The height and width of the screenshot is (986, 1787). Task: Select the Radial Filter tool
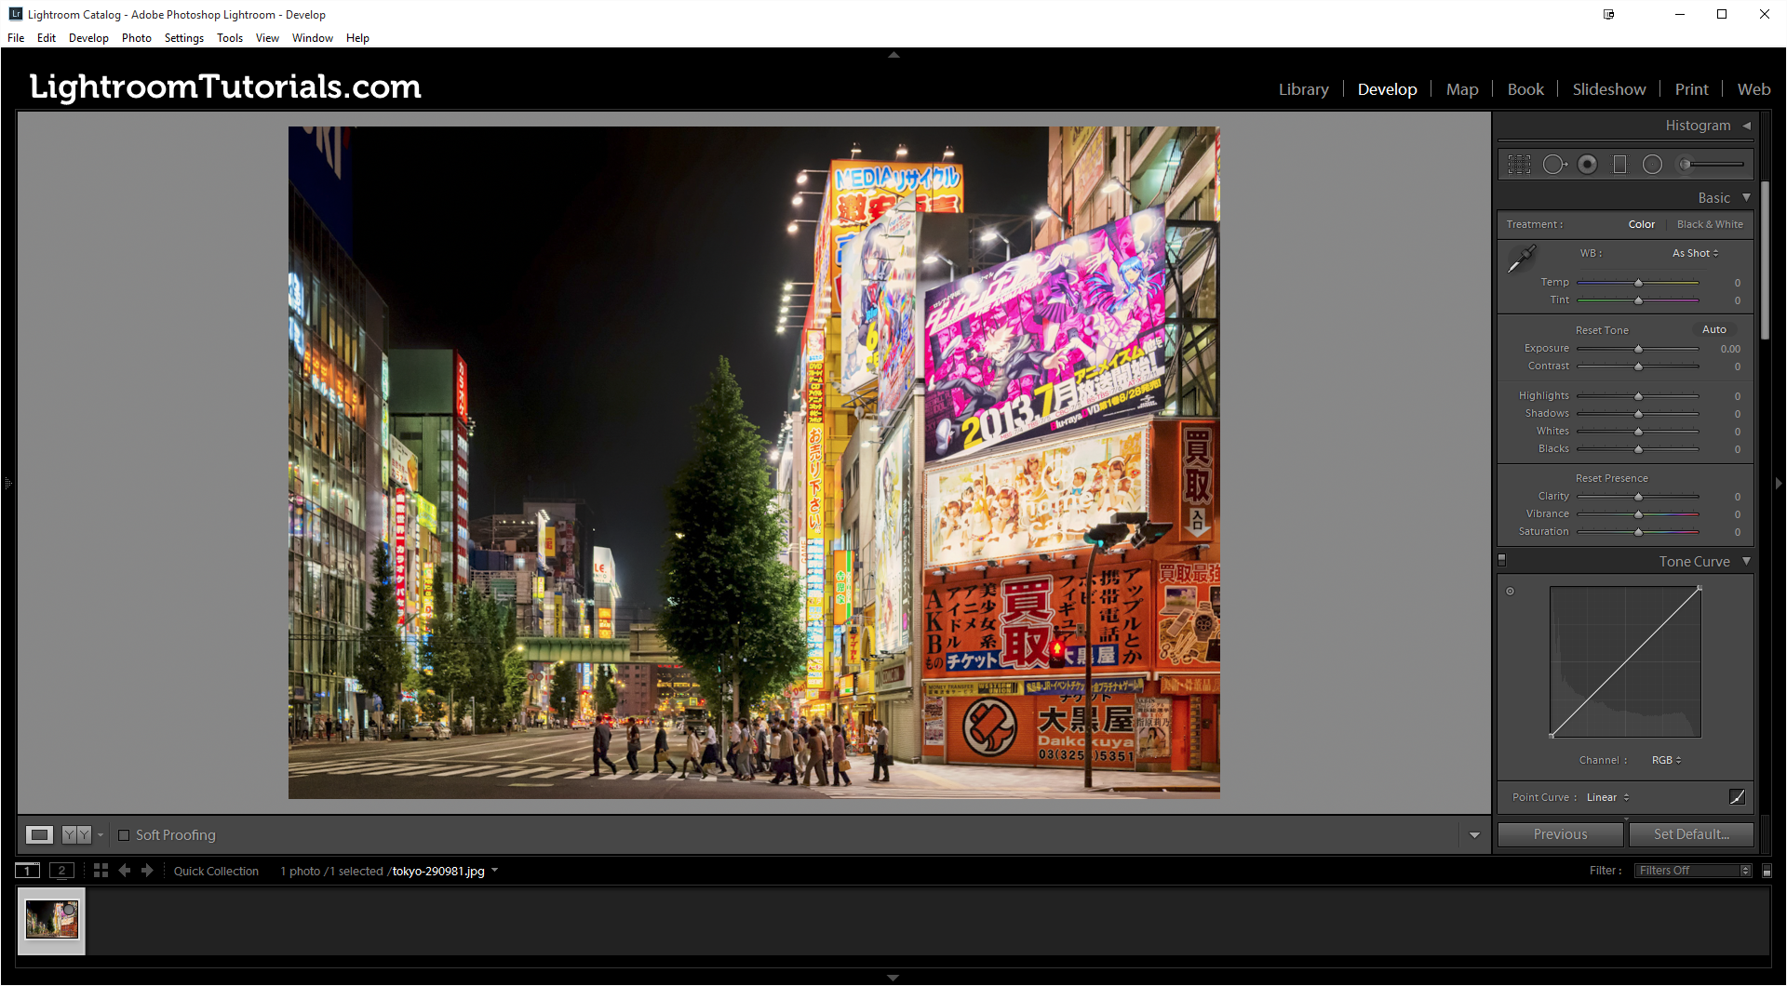coord(1652,165)
